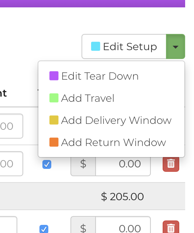Delete the bottom row with trash icon
This screenshot has height=233, width=194.
(171, 227)
